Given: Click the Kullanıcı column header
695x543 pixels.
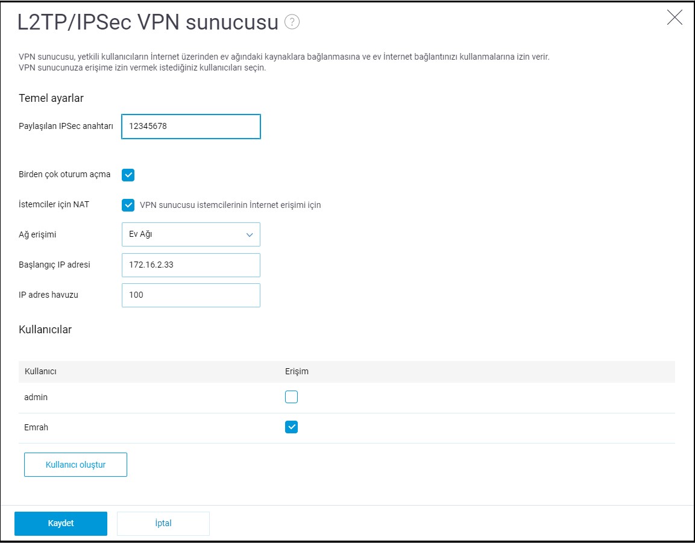Looking at the screenshot, I should pyautogui.click(x=40, y=371).
